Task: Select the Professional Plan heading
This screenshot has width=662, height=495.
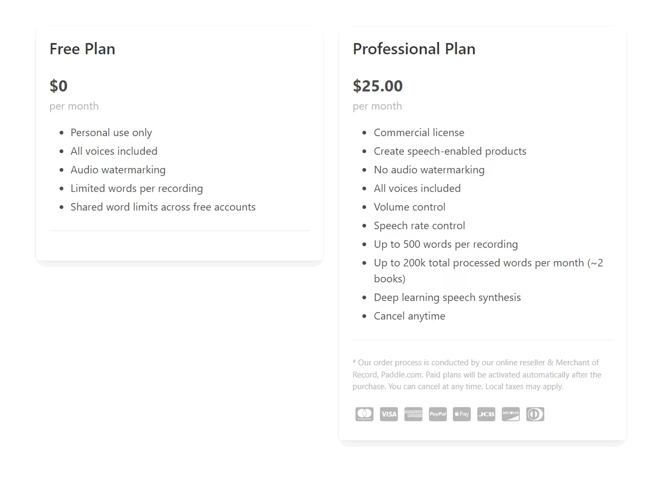Action: pos(414,49)
